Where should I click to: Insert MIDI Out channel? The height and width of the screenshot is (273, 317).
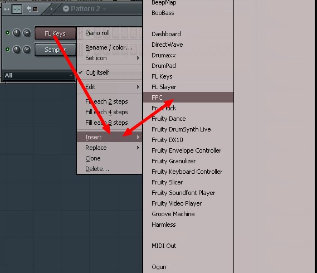[188, 246]
